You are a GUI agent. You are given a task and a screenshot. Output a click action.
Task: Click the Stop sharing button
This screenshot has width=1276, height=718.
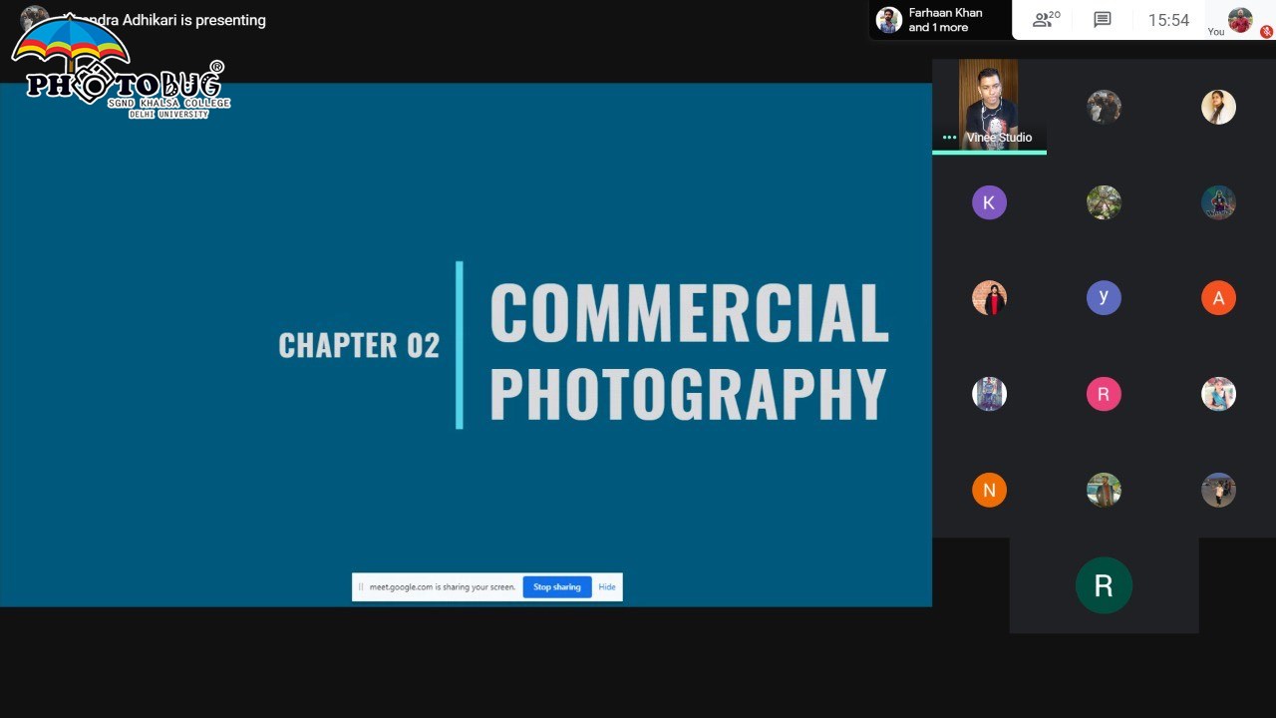(x=556, y=587)
